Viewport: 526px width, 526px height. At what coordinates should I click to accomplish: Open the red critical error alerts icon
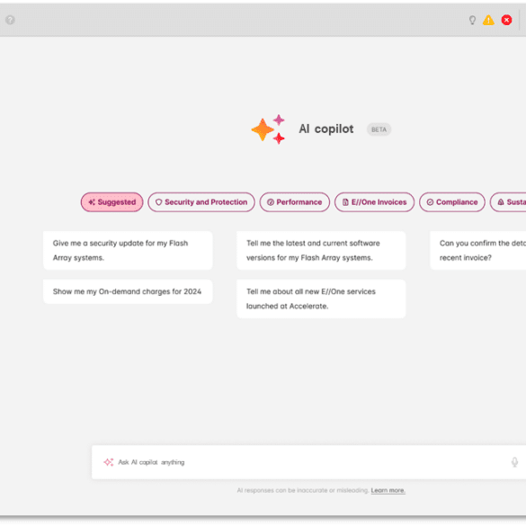506,20
